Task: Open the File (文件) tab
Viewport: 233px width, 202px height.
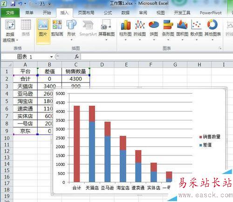Action: (x=10, y=13)
